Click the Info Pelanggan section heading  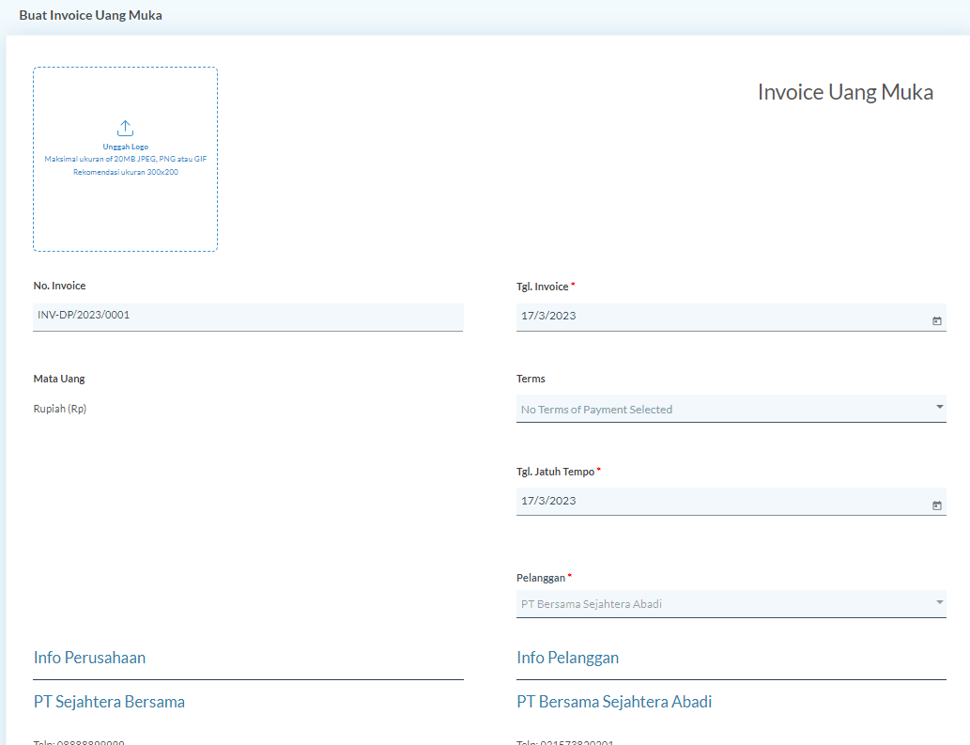(x=567, y=658)
